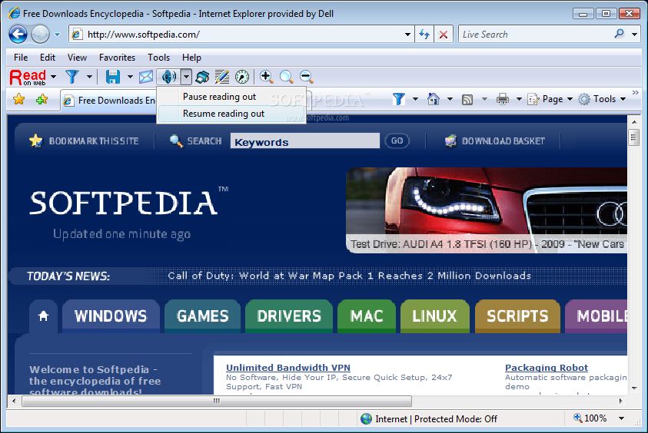Open the Unlimited Bandwidth VPN link
Image resolution: width=648 pixels, height=433 pixels.
point(288,368)
